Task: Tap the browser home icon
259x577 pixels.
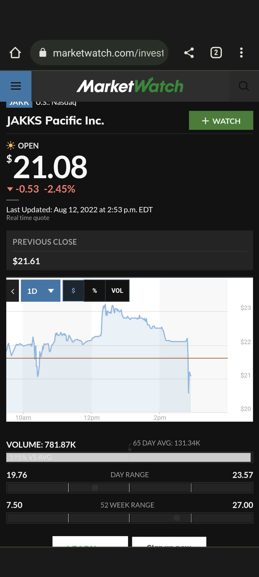Action: click(15, 53)
